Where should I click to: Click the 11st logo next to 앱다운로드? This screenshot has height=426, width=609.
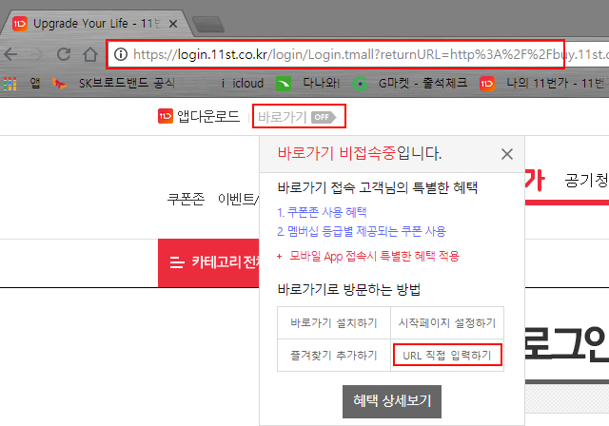point(165,116)
